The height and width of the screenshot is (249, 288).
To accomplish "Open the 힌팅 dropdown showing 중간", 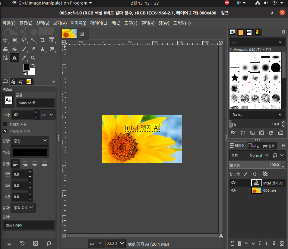I will (30, 141).
